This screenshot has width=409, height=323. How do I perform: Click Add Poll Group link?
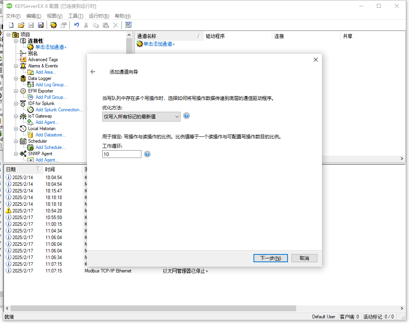51,97
